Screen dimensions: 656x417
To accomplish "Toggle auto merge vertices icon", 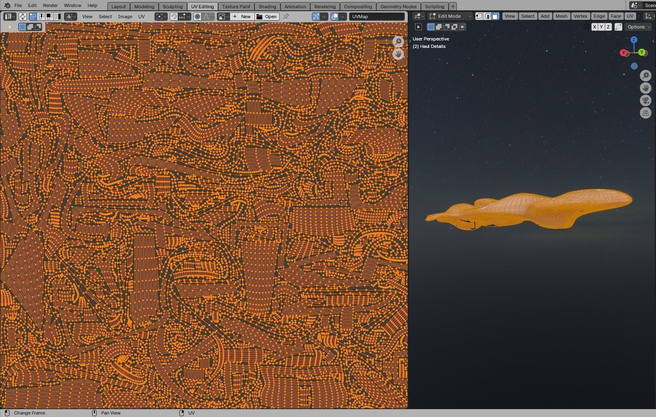I will coord(618,27).
